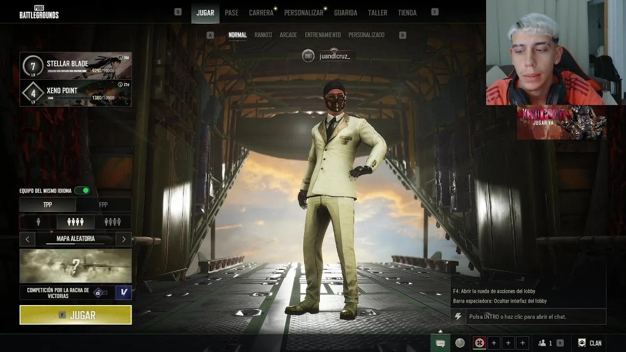Click the yellow JUGAR start button
This screenshot has height=352, width=626.
pyautogui.click(x=76, y=315)
